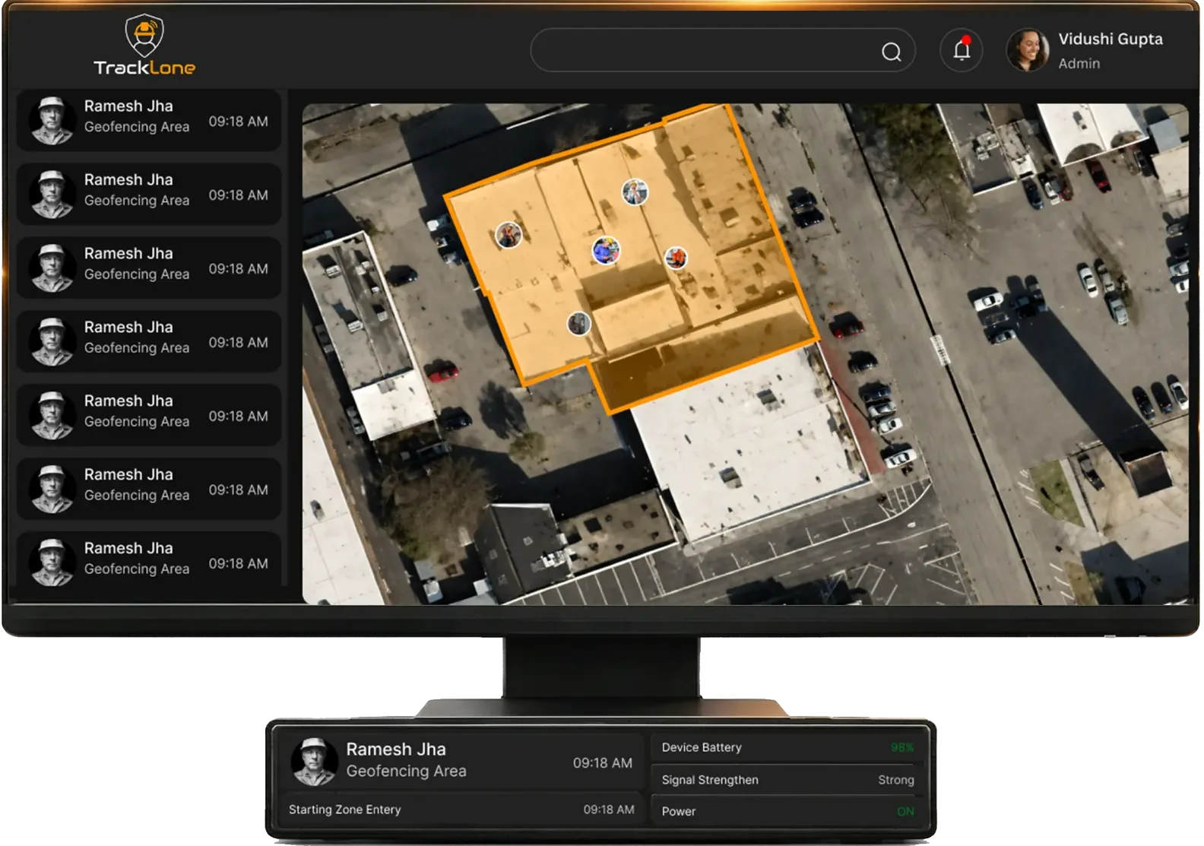Click the Signal Strengthen Strong row

click(787, 780)
